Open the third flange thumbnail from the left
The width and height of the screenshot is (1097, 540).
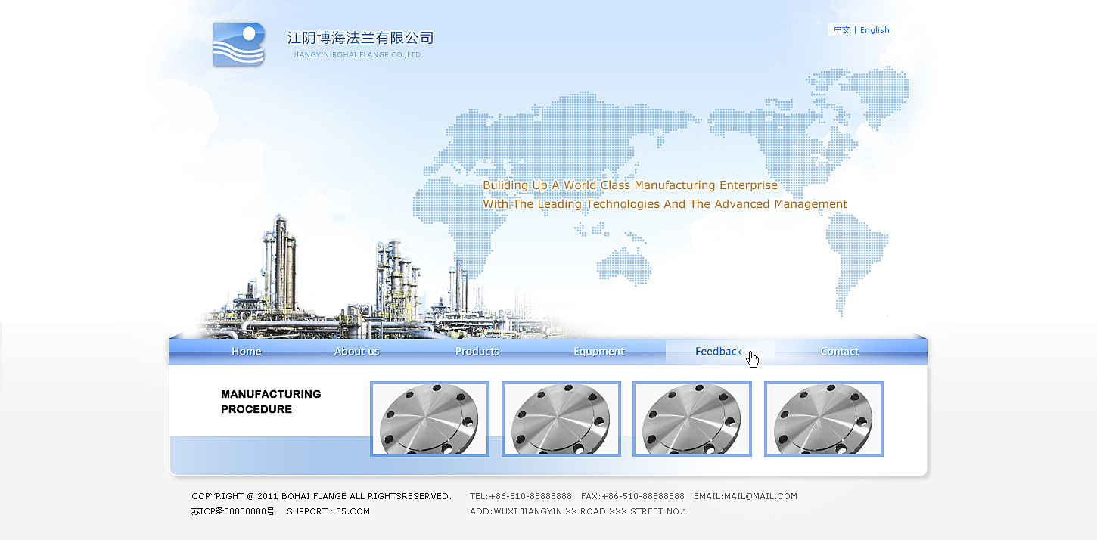pos(692,419)
